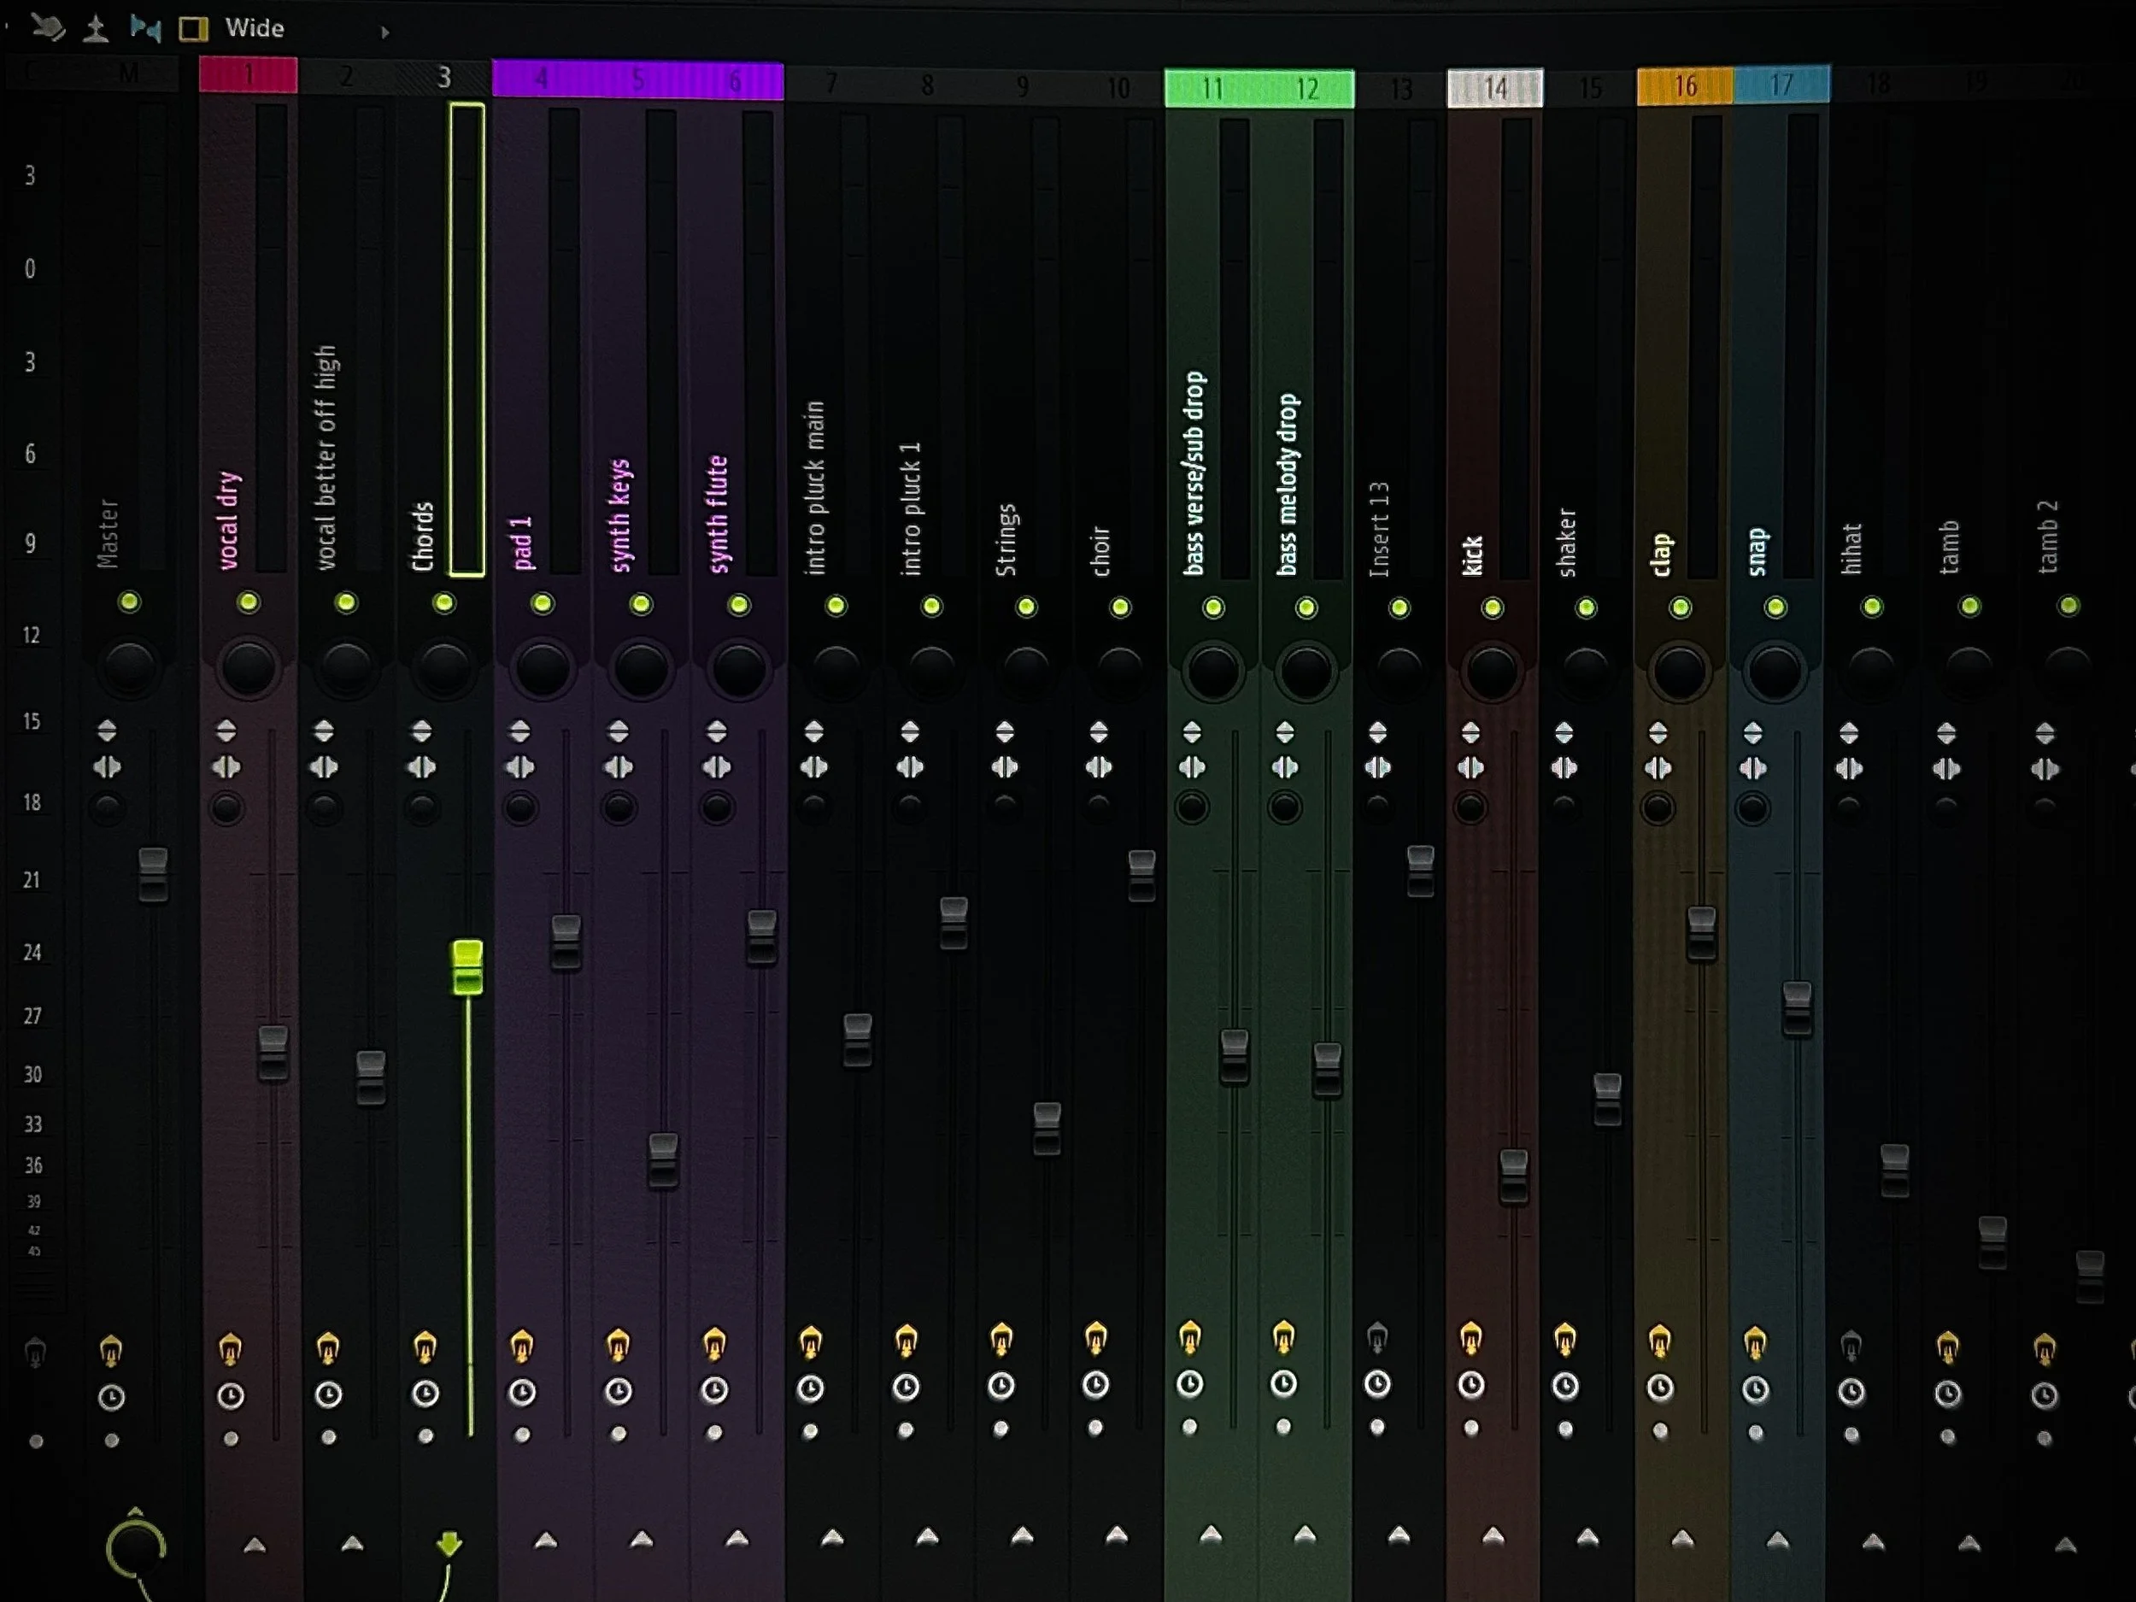
Task: Open the Wide layout dropdown arrow
Action: click(x=384, y=32)
